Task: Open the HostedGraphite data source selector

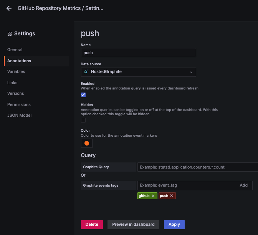Action: click(138, 72)
